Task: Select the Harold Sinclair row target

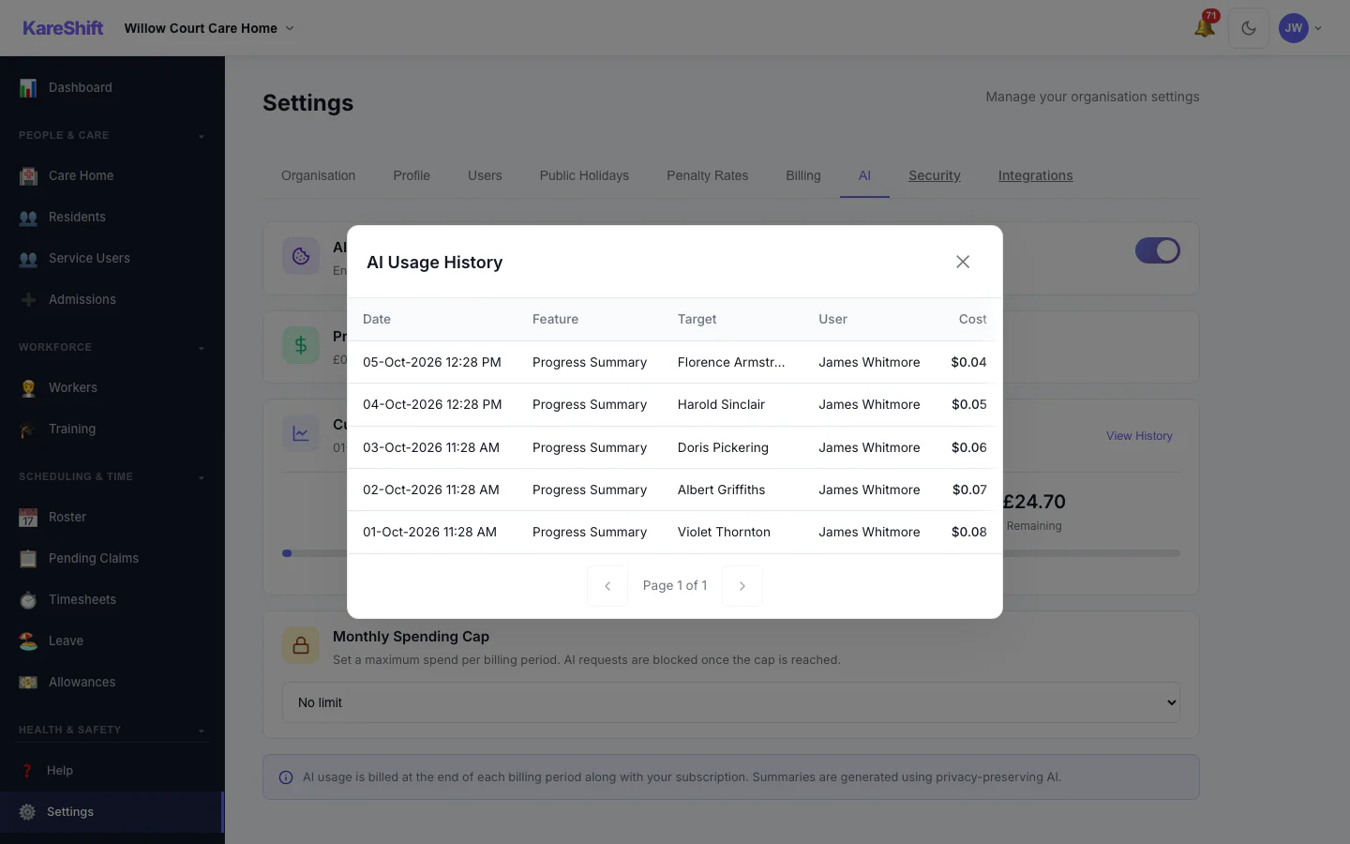Action: (721, 404)
